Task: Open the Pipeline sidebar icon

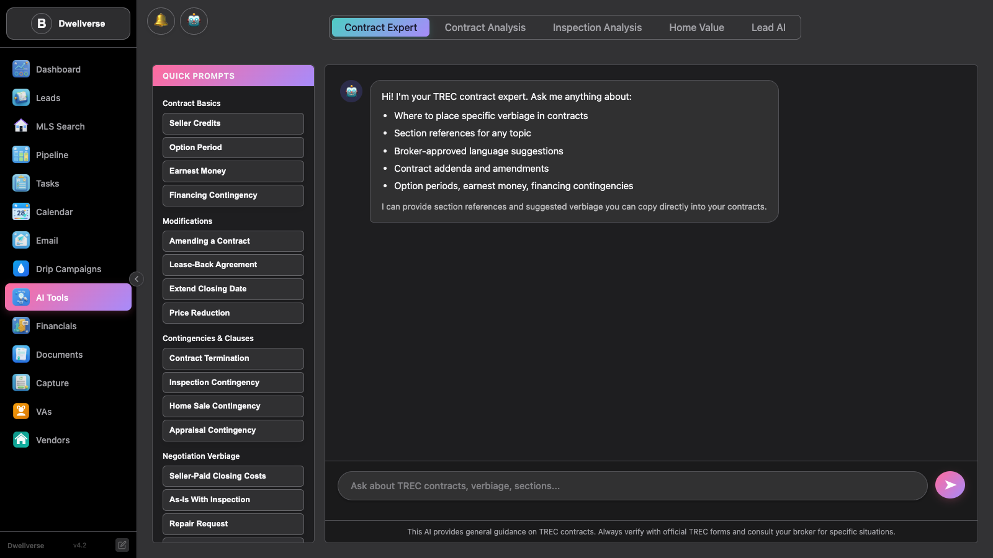Action: [x=21, y=154]
